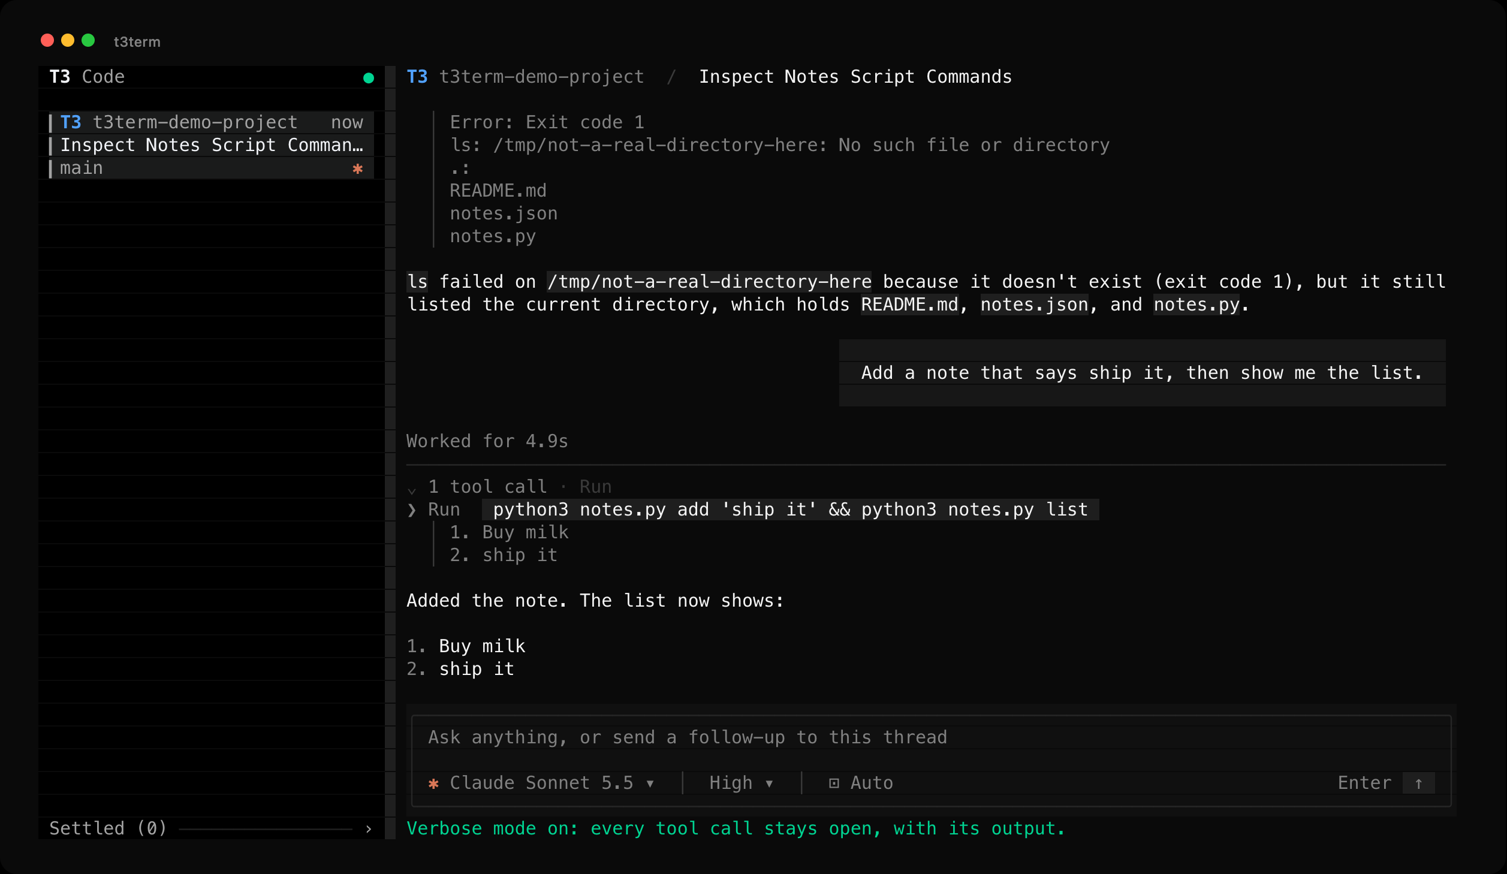Click the 'Worked for 4.9s' label
The width and height of the screenshot is (1507, 874).
487,441
